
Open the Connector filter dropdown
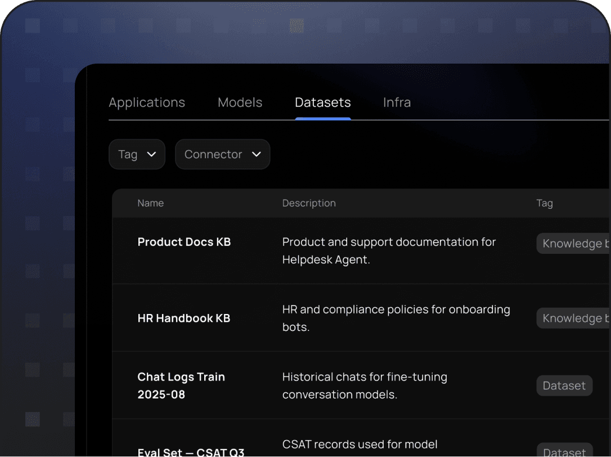click(x=222, y=154)
